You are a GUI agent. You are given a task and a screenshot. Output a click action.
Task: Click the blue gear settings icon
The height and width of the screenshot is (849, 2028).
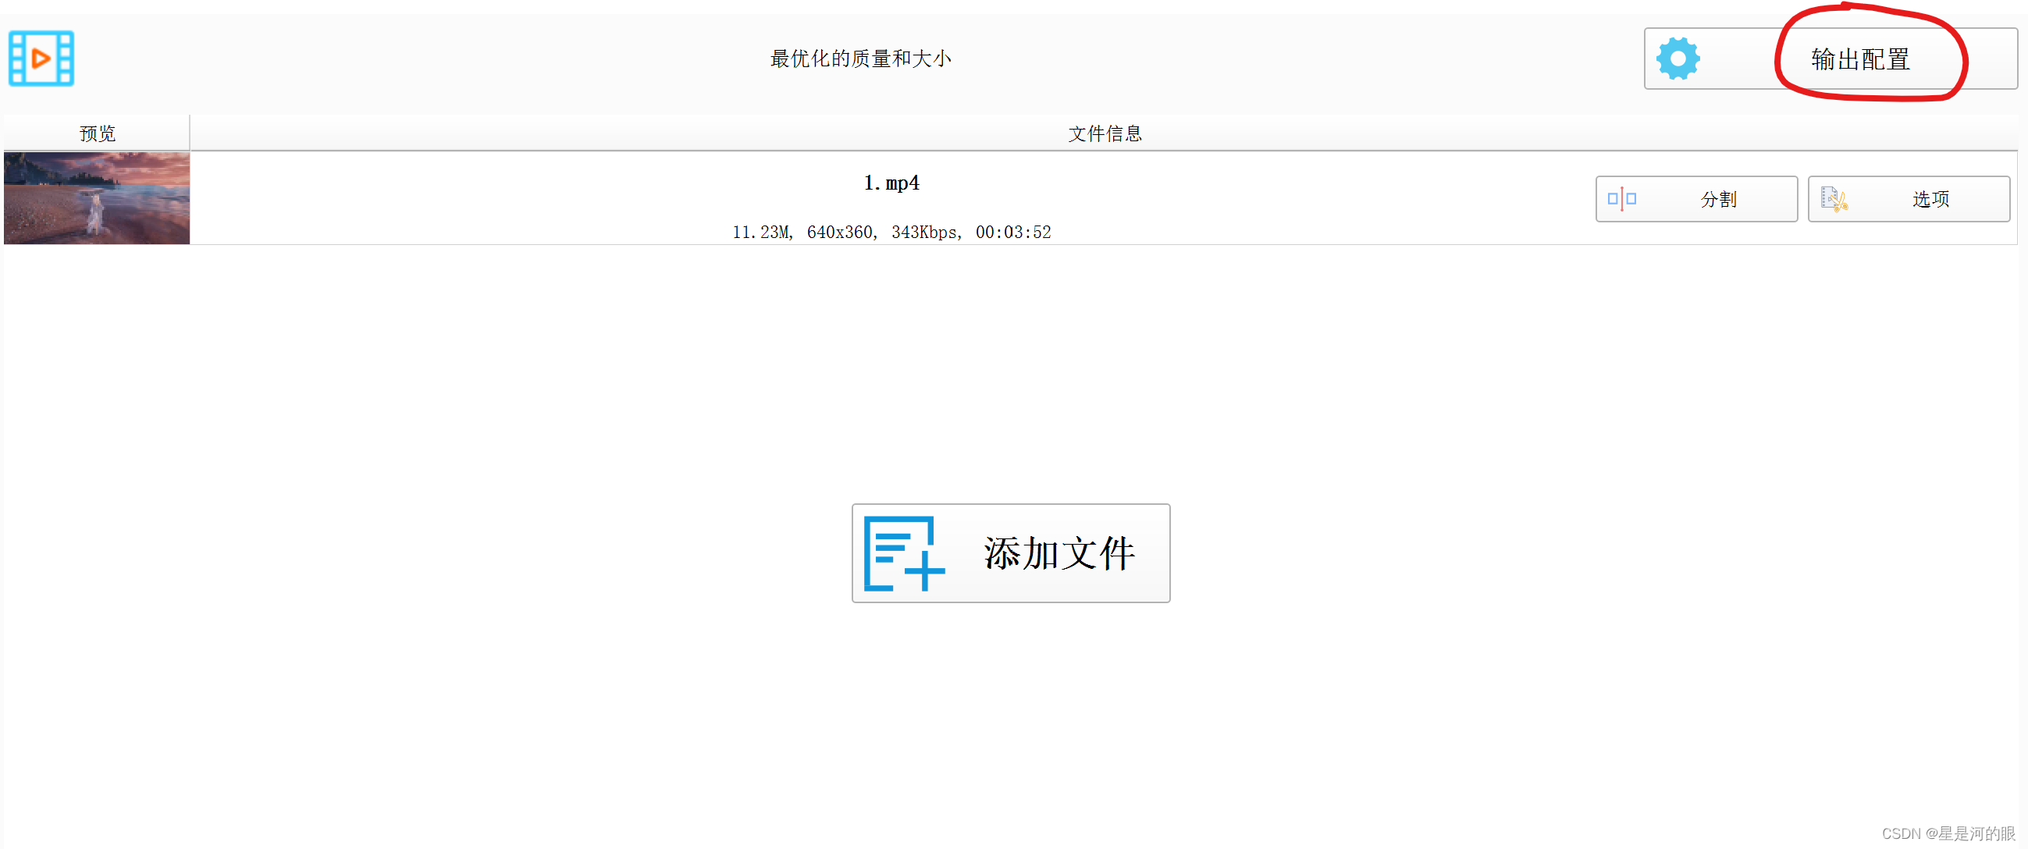[x=1677, y=59]
